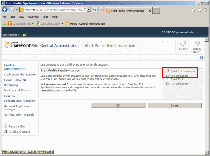Open the Security section
The width and height of the screenshot is (210, 156).
pos(9,96)
